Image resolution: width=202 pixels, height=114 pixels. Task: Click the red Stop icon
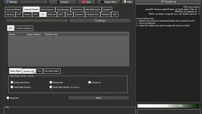tap(84, 2)
